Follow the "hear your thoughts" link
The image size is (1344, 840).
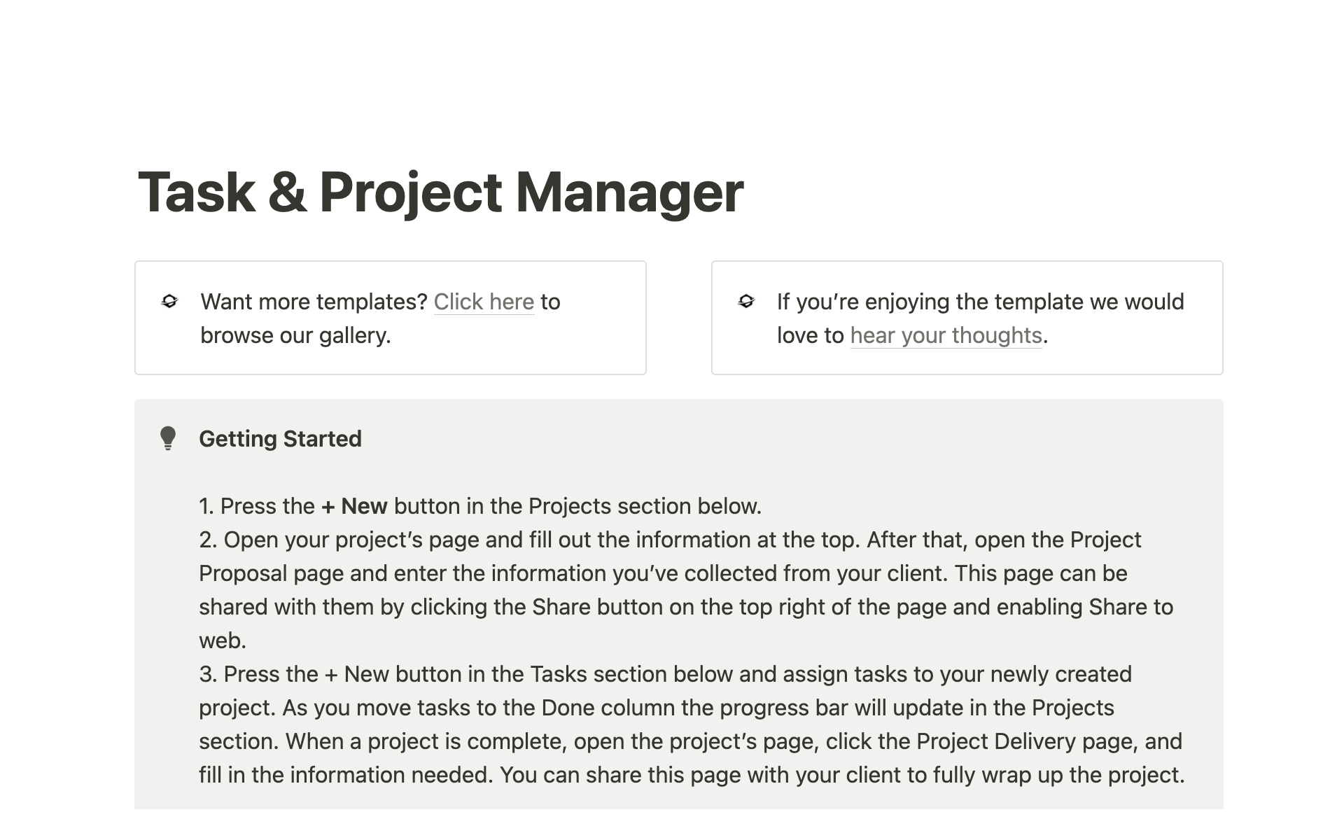(946, 335)
